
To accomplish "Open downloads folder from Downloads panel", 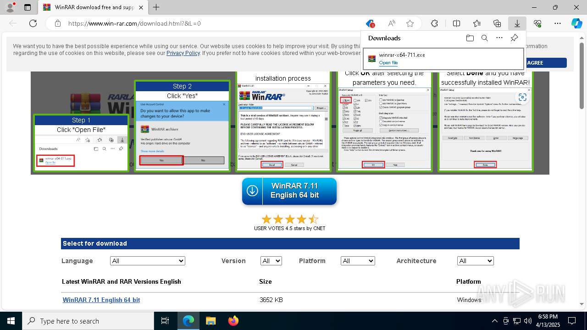I will (x=470, y=38).
